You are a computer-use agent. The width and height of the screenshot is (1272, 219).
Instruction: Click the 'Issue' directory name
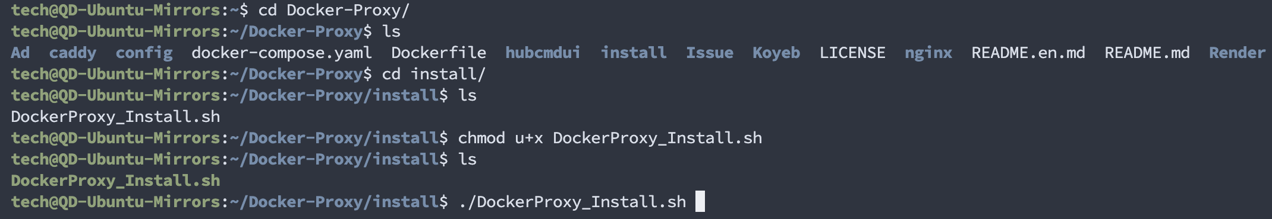[710, 53]
